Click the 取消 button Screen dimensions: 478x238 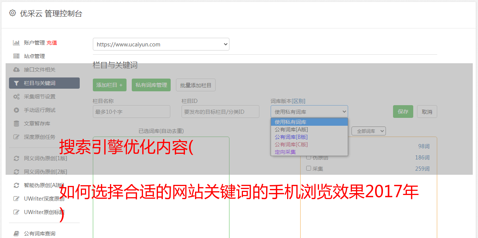[x=427, y=112]
